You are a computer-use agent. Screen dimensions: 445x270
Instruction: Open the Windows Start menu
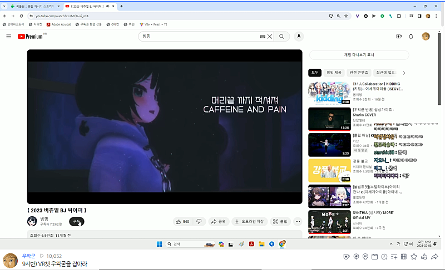[159, 244]
